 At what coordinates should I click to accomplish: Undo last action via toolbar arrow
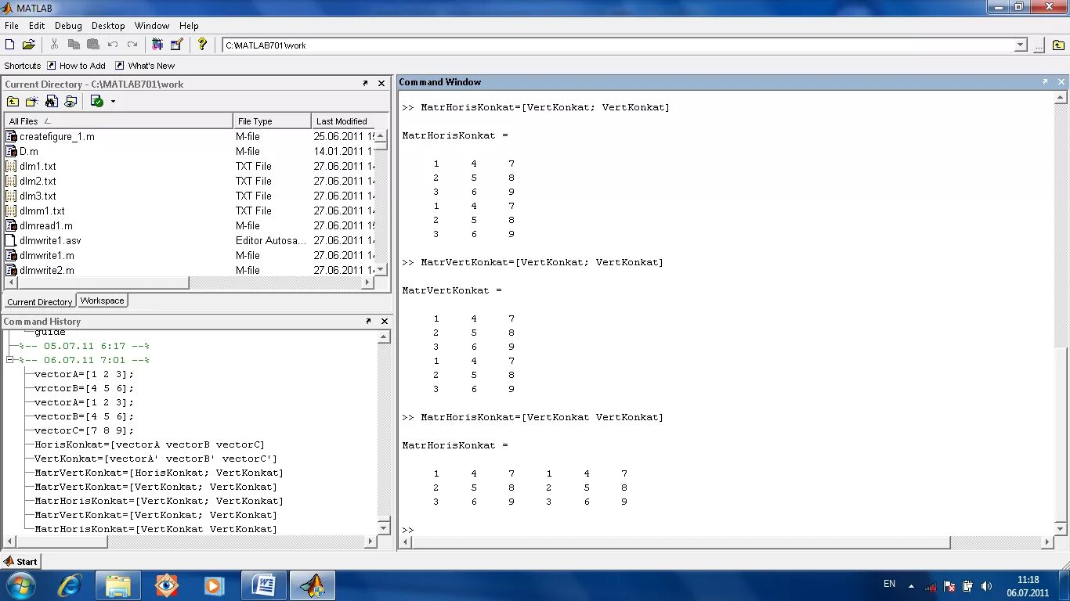tap(113, 45)
